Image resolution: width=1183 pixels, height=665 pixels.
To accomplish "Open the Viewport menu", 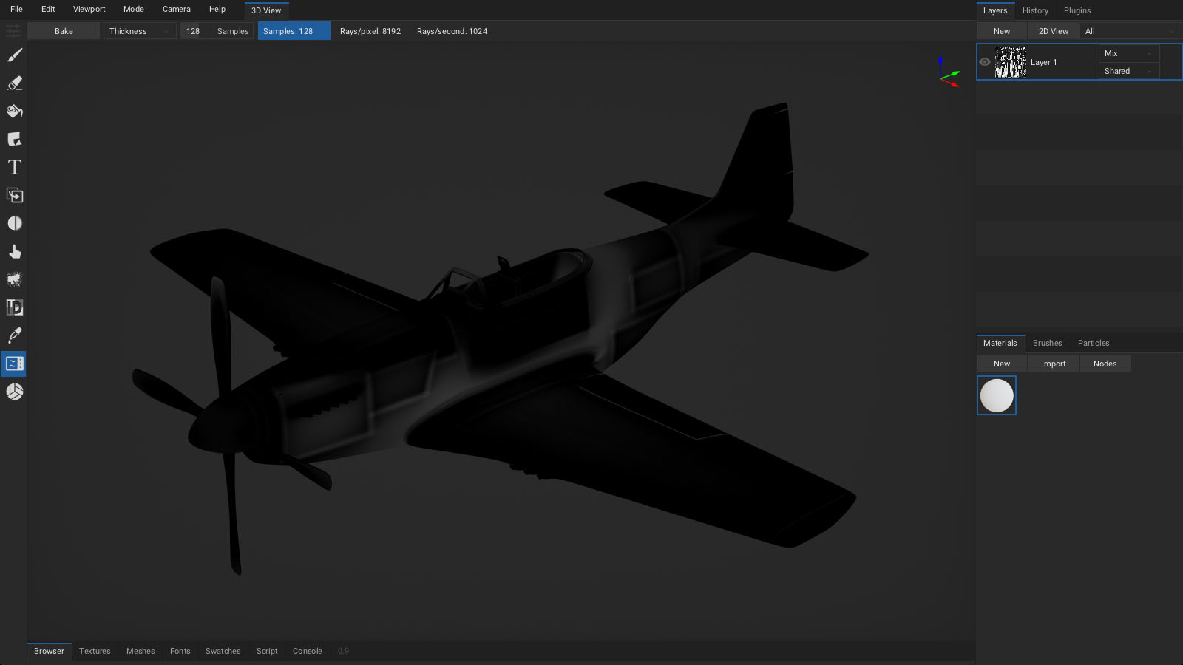I will pos(89,9).
